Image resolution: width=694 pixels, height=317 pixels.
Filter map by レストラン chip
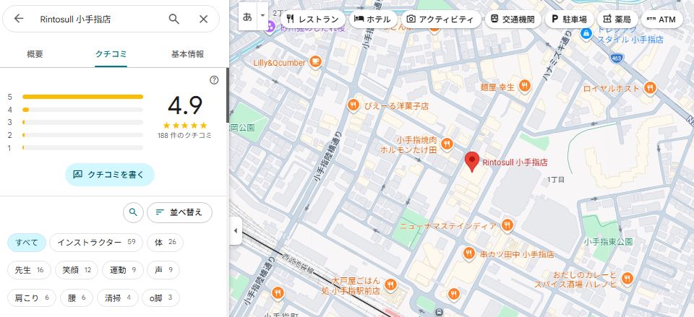(x=312, y=19)
